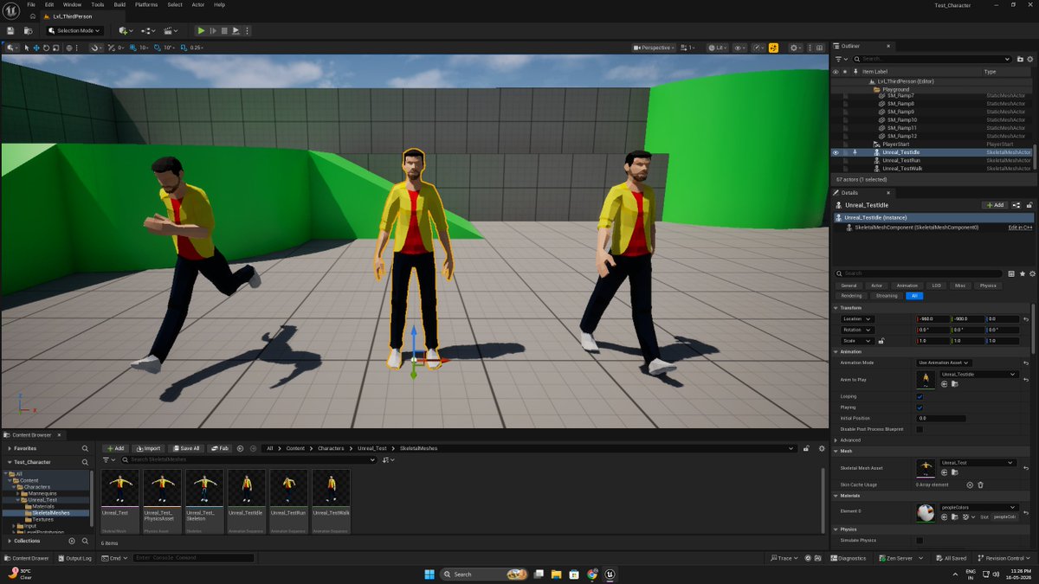Open the Content Browser filter dropdown icon
This screenshot has width=1039, height=584.
108,460
